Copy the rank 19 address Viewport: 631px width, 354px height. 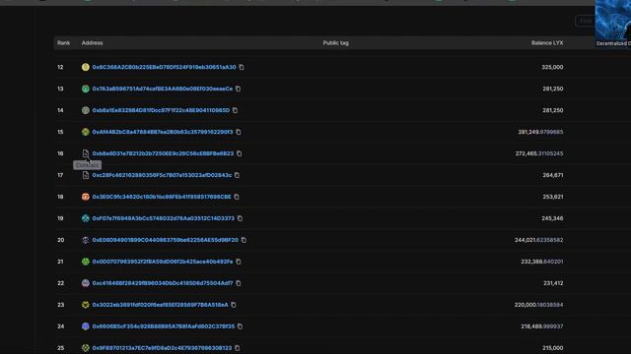click(240, 218)
